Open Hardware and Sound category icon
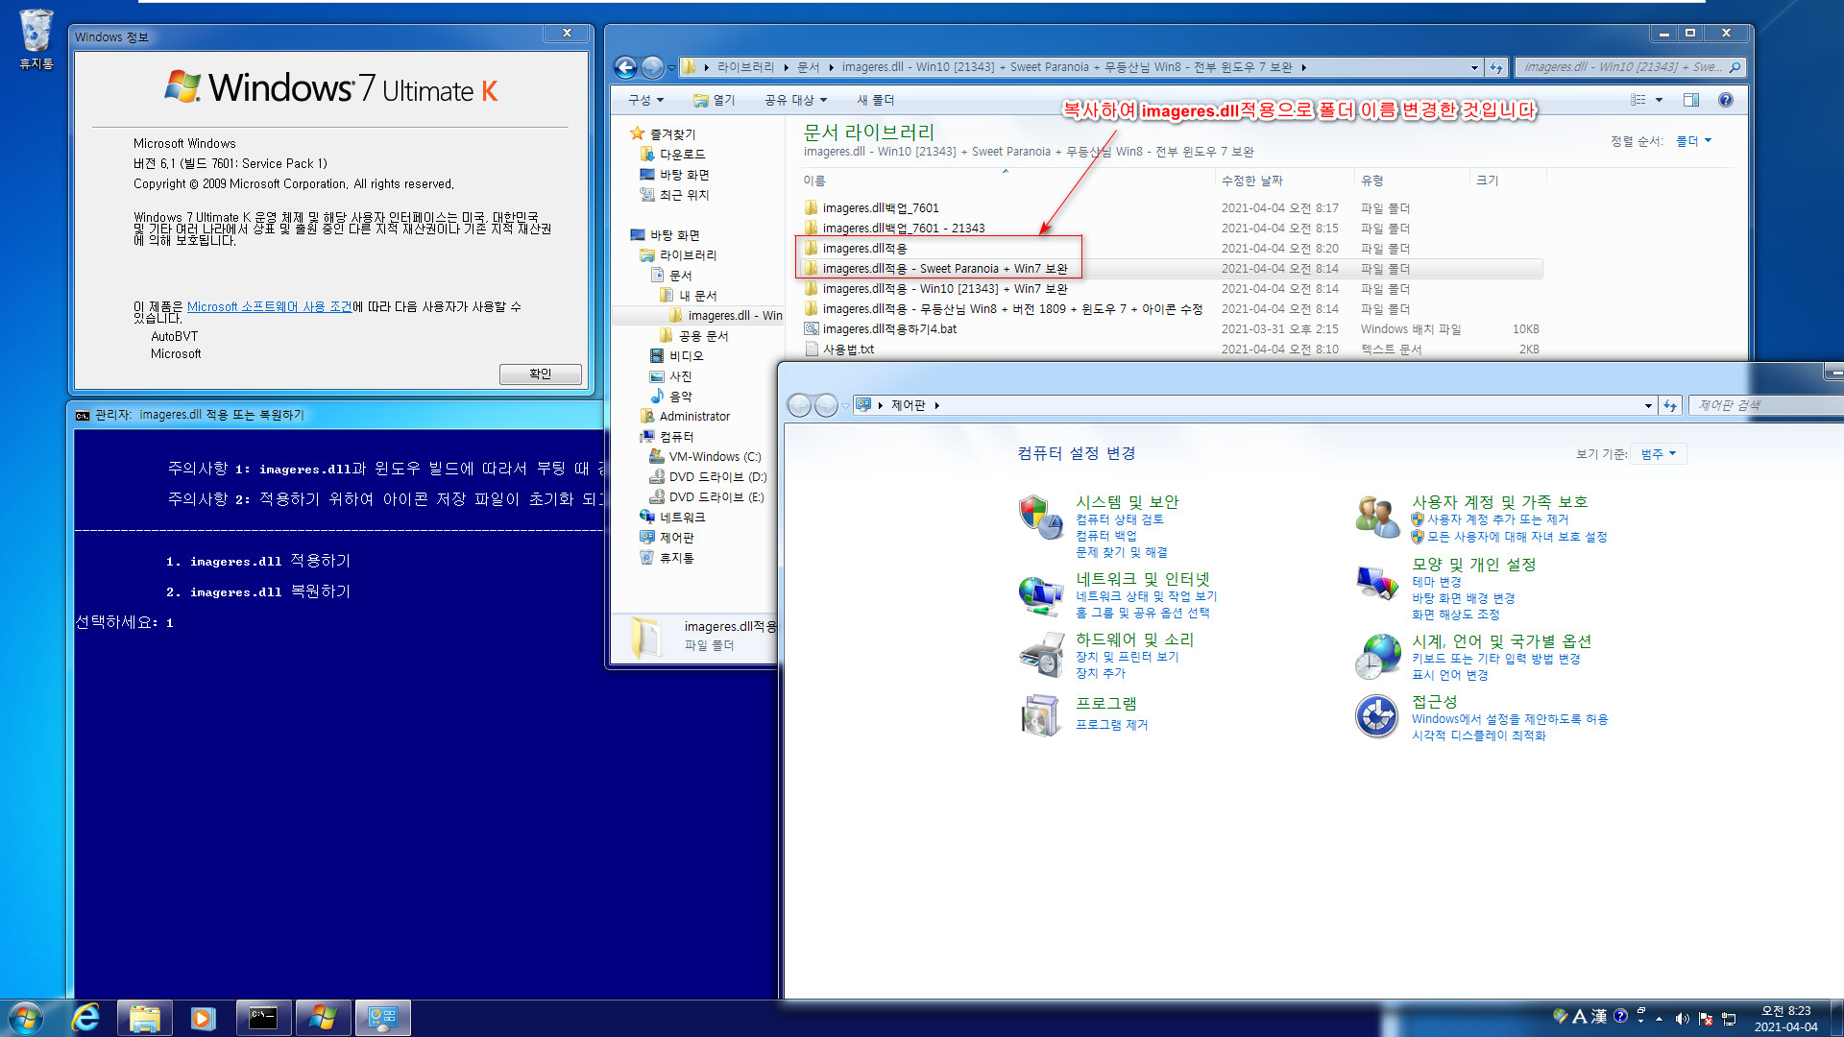The width and height of the screenshot is (1844, 1037). coord(1041,656)
